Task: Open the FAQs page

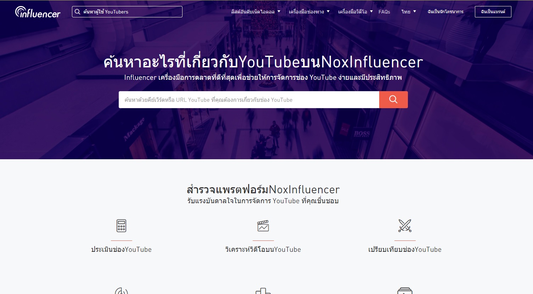Action: 384,12
